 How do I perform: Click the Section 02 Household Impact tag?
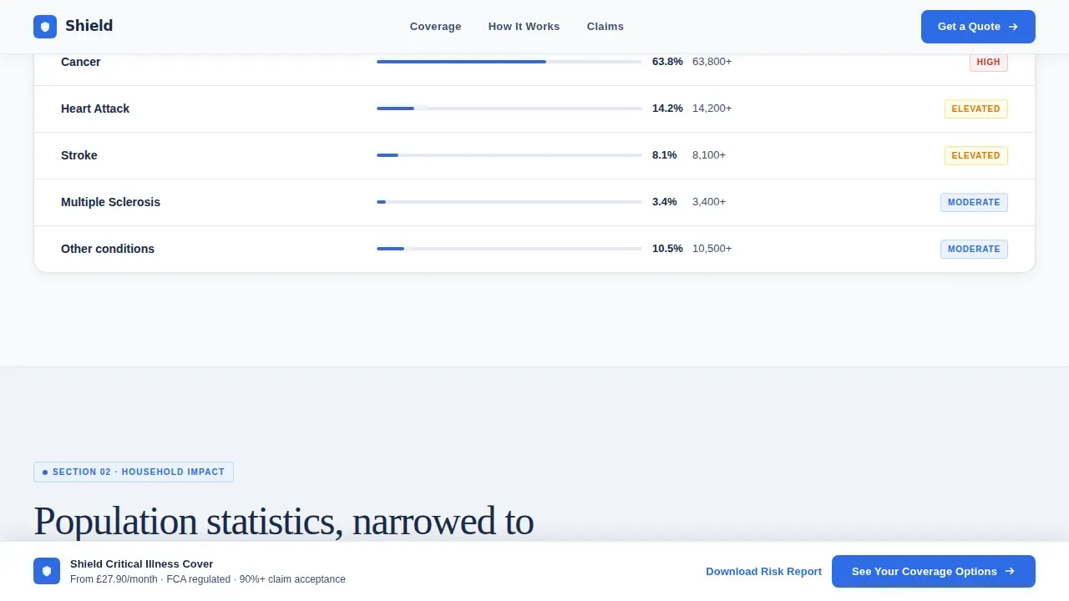(x=134, y=472)
